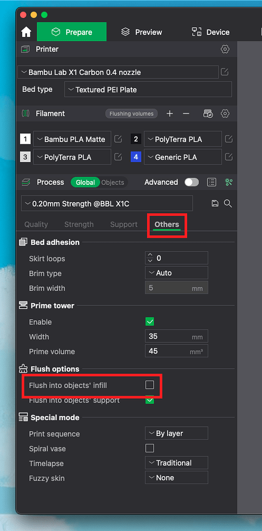Edit the Bambu Lab X1 Carbon printer preset
The image size is (262, 531).
[x=224, y=72]
